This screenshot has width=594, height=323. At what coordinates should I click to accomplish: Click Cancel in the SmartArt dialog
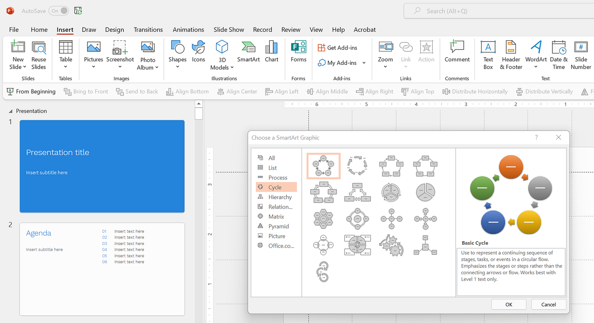(x=549, y=304)
